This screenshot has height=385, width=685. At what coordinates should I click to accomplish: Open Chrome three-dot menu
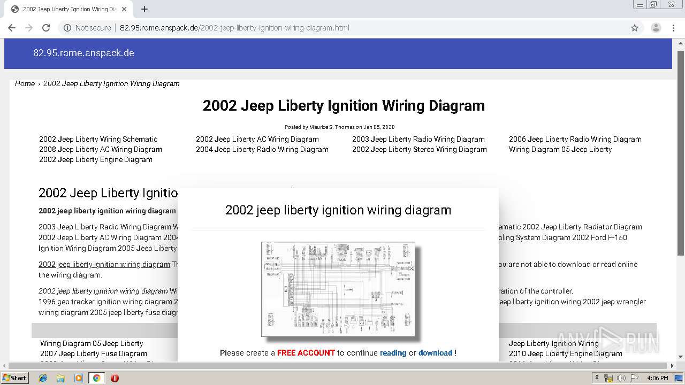pyautogui.click(x=673, y=28)
